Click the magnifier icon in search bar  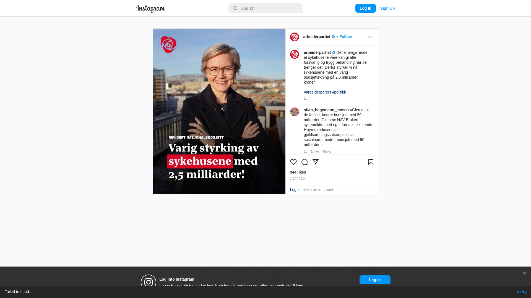pyautogui.click(x=235, y=9)
